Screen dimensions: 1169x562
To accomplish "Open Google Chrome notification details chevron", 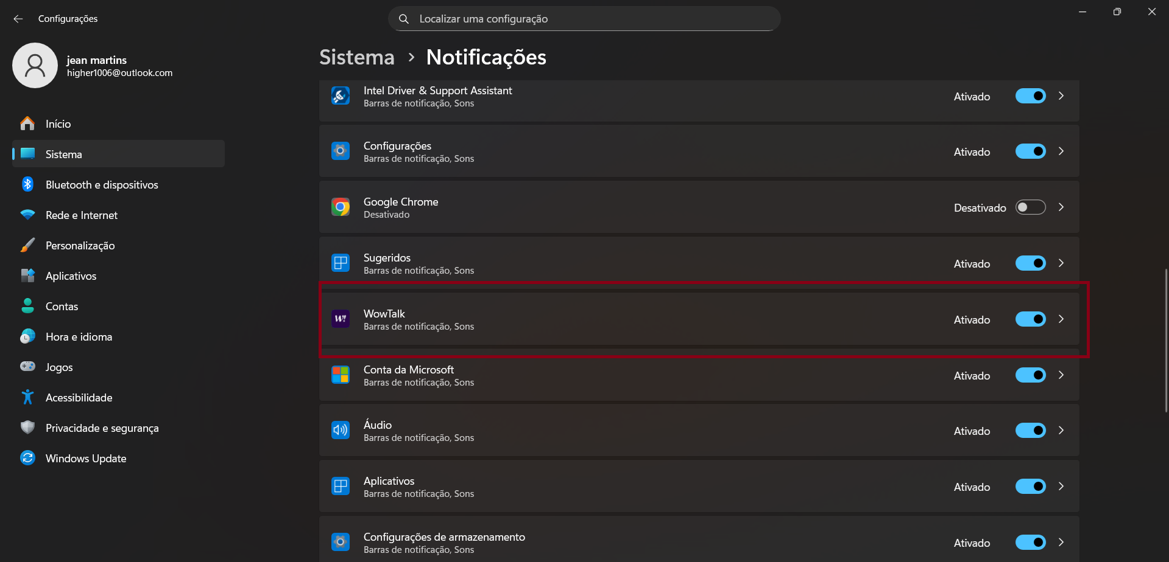I will point(1061,207).
